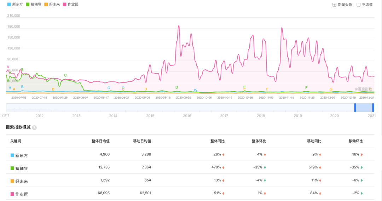Select the 好未来 keyword row label
This screenshot has height=201, width=382.
point(22,181)
